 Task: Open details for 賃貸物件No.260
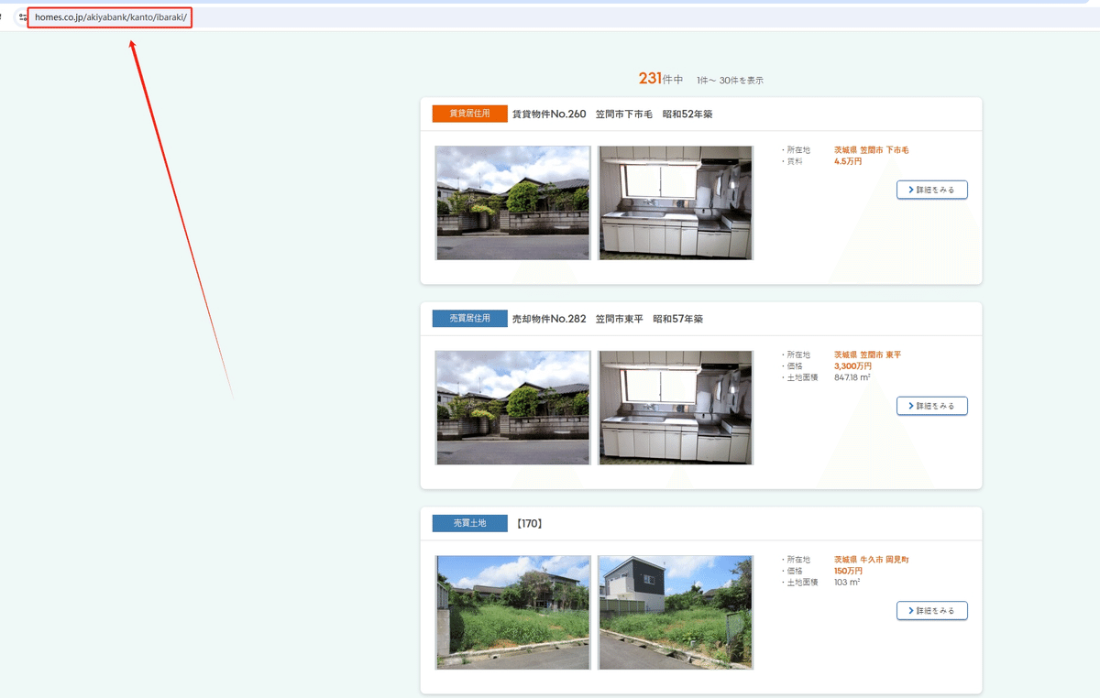932,190
